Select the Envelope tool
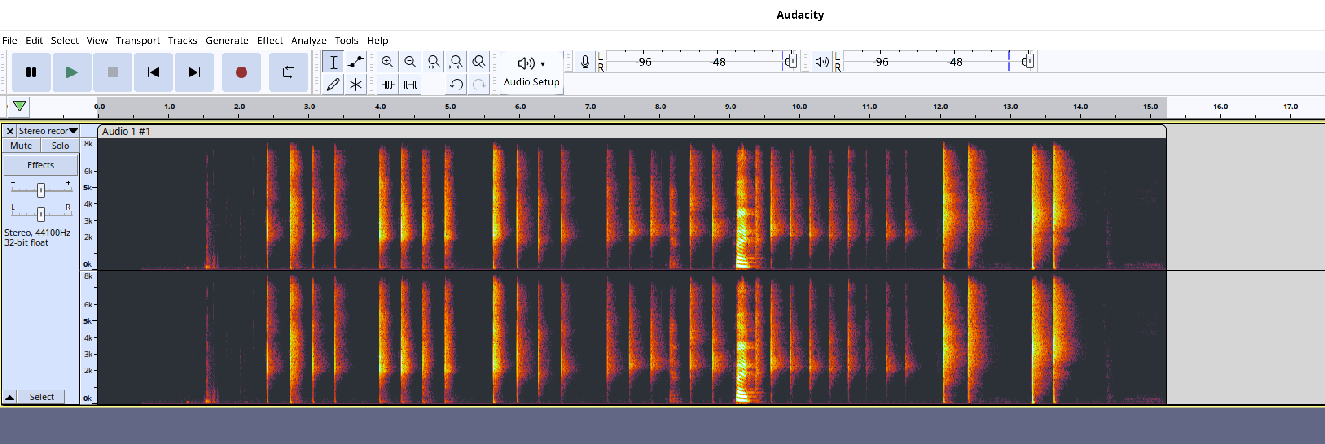This screenshot has width=1325, height=444. [x=355, y=62]
